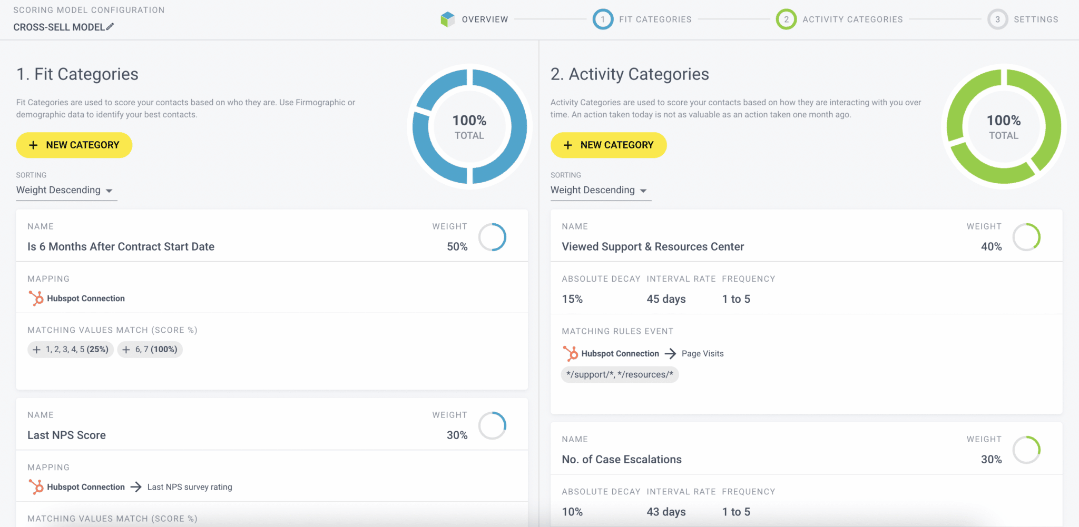Viewport: 1079px width, 527px height.
Task: Click the 2. Activity Categories heading
Action: tap(630, 74)
